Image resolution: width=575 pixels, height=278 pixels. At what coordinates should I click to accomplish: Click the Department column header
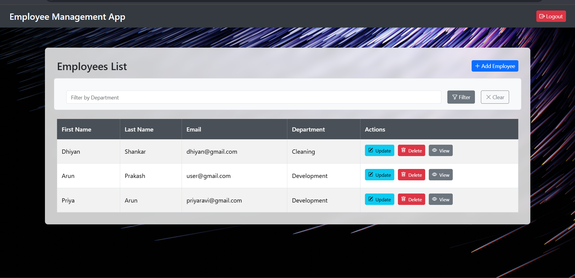pyautogui.click(x=308, y=129)
